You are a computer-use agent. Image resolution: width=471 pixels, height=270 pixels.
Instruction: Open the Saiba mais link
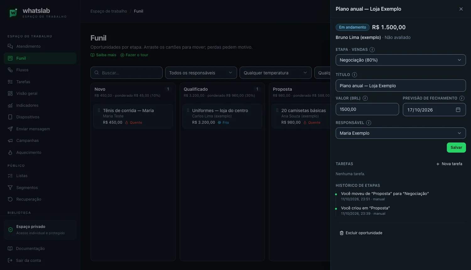(x=103, y=55)
